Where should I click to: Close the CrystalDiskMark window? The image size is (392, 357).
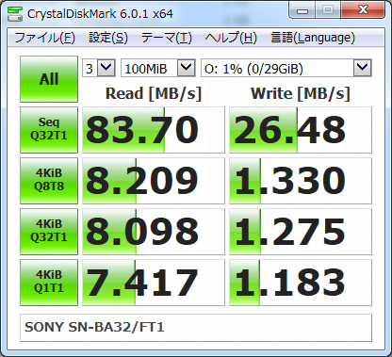(x=363, y=10)
